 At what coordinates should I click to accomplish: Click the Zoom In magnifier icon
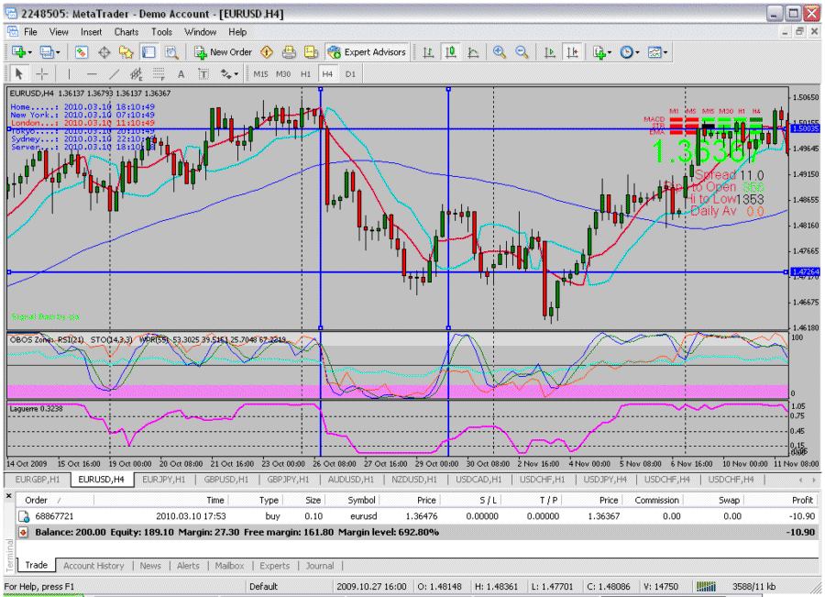pos(500,52)
